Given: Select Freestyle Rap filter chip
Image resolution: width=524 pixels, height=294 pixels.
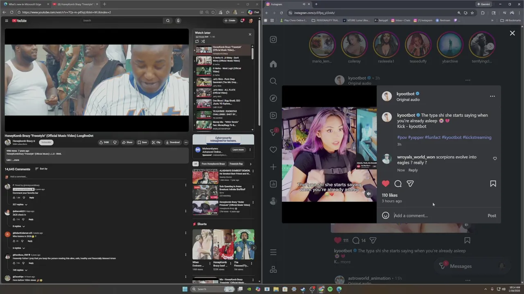Looking at the screenshot, I should [236, 164].
